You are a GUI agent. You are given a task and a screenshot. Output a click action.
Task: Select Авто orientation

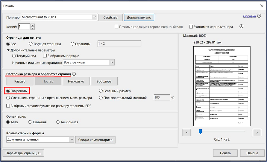coord(8,122)
